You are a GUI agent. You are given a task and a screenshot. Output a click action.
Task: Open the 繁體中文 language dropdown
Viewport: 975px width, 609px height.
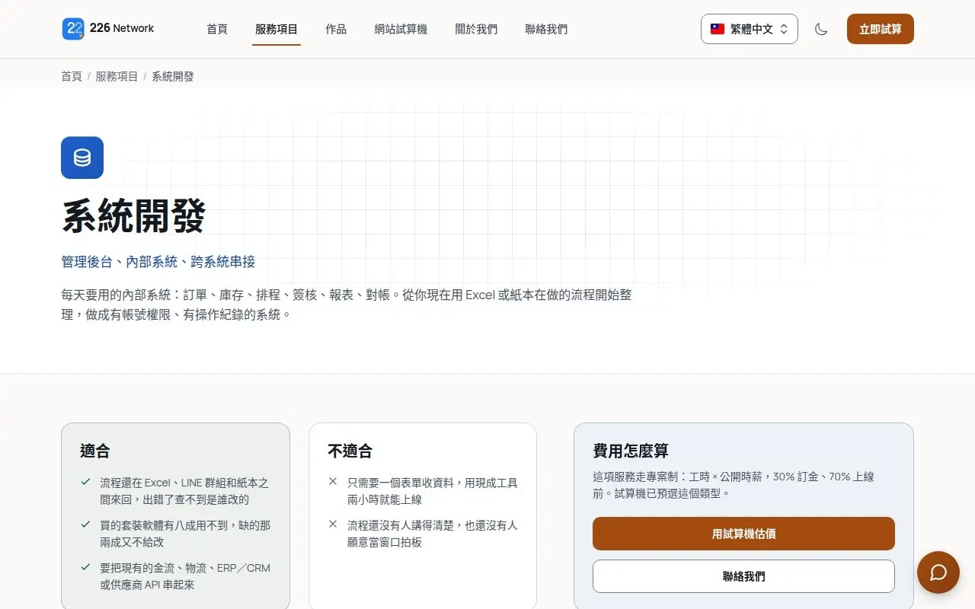click(750, 29)
